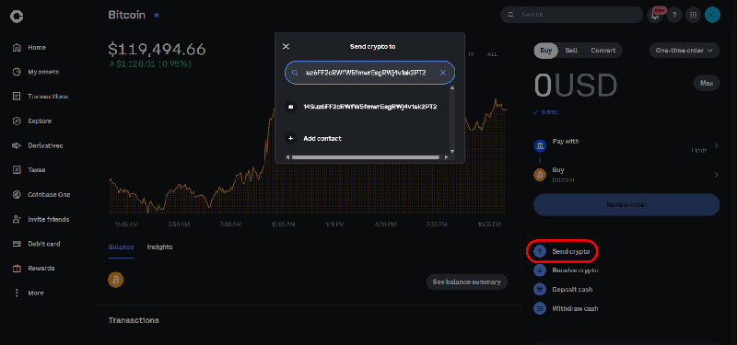Click the $119,494.66 price text
The width and height of the screenshot is (737, 345).
(x=157, y=49)
